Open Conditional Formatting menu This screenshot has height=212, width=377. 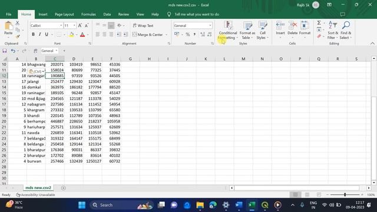pos(228,30)
